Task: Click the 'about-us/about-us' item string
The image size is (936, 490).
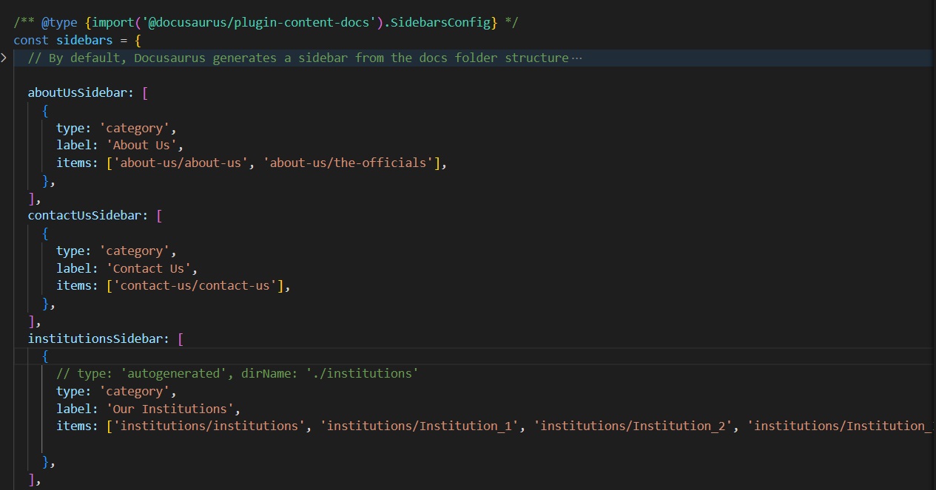Action: tap(181, 163)
